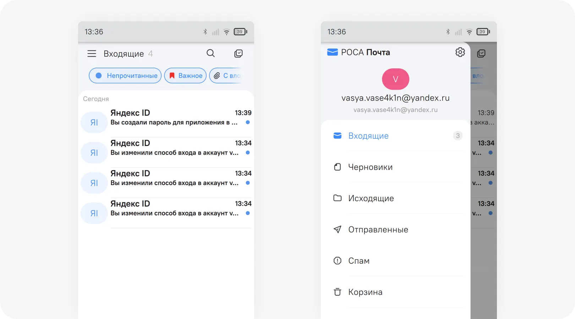Tap the Корзина trash icon
Image resolution: width=575 pixels, height=319 pixels.
pyautogui.click(x=338, y=292)
